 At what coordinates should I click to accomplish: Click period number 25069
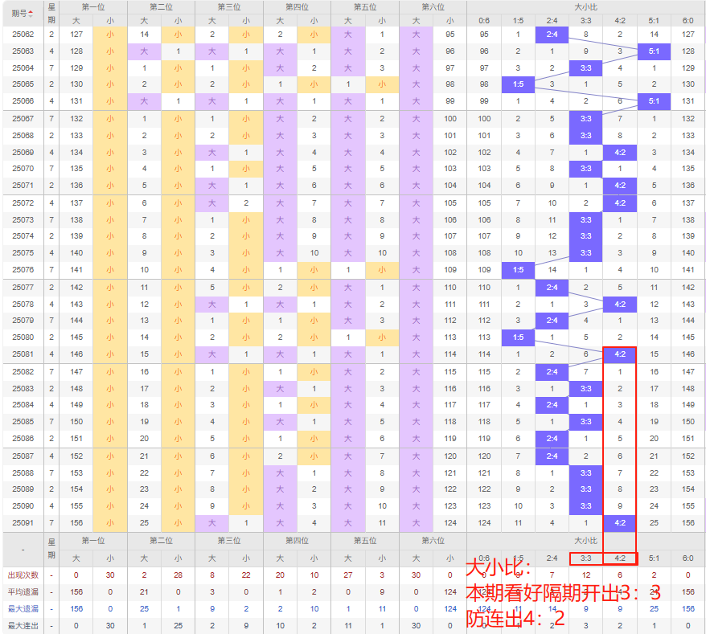(x=23, y=153)
